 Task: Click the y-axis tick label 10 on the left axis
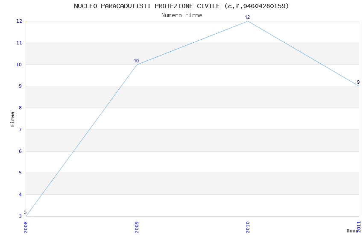pos(19,65)
